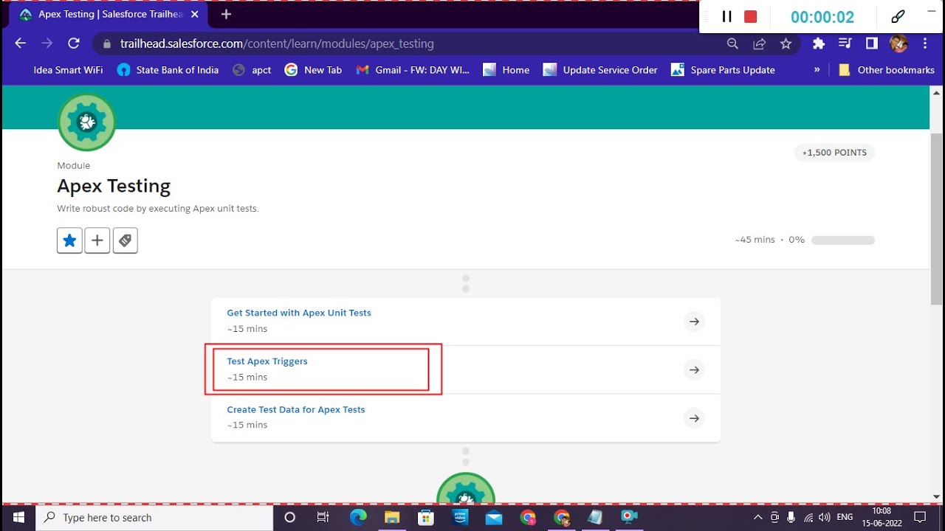Share this page from address bar
945x531 pixels.
point(759,44)
